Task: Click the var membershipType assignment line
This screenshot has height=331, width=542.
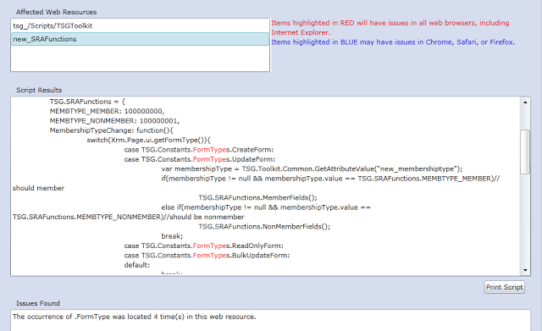Action: pyautogui.click(x=312, y=169)
